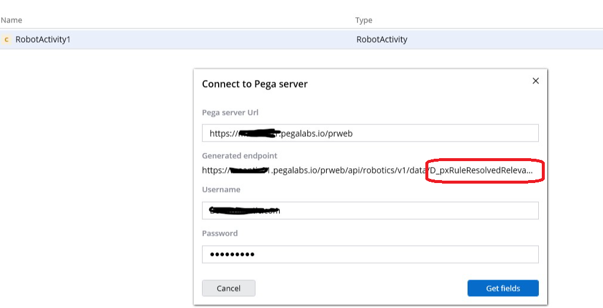
Task: Select the RobotActivity1 row
Action: pyautogui.click(x=302, y=39)
